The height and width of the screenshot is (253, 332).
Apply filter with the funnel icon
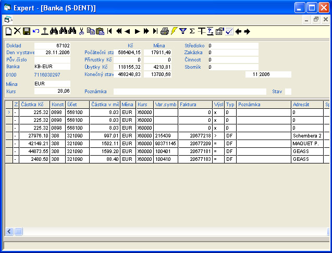[x=183, y=31]
